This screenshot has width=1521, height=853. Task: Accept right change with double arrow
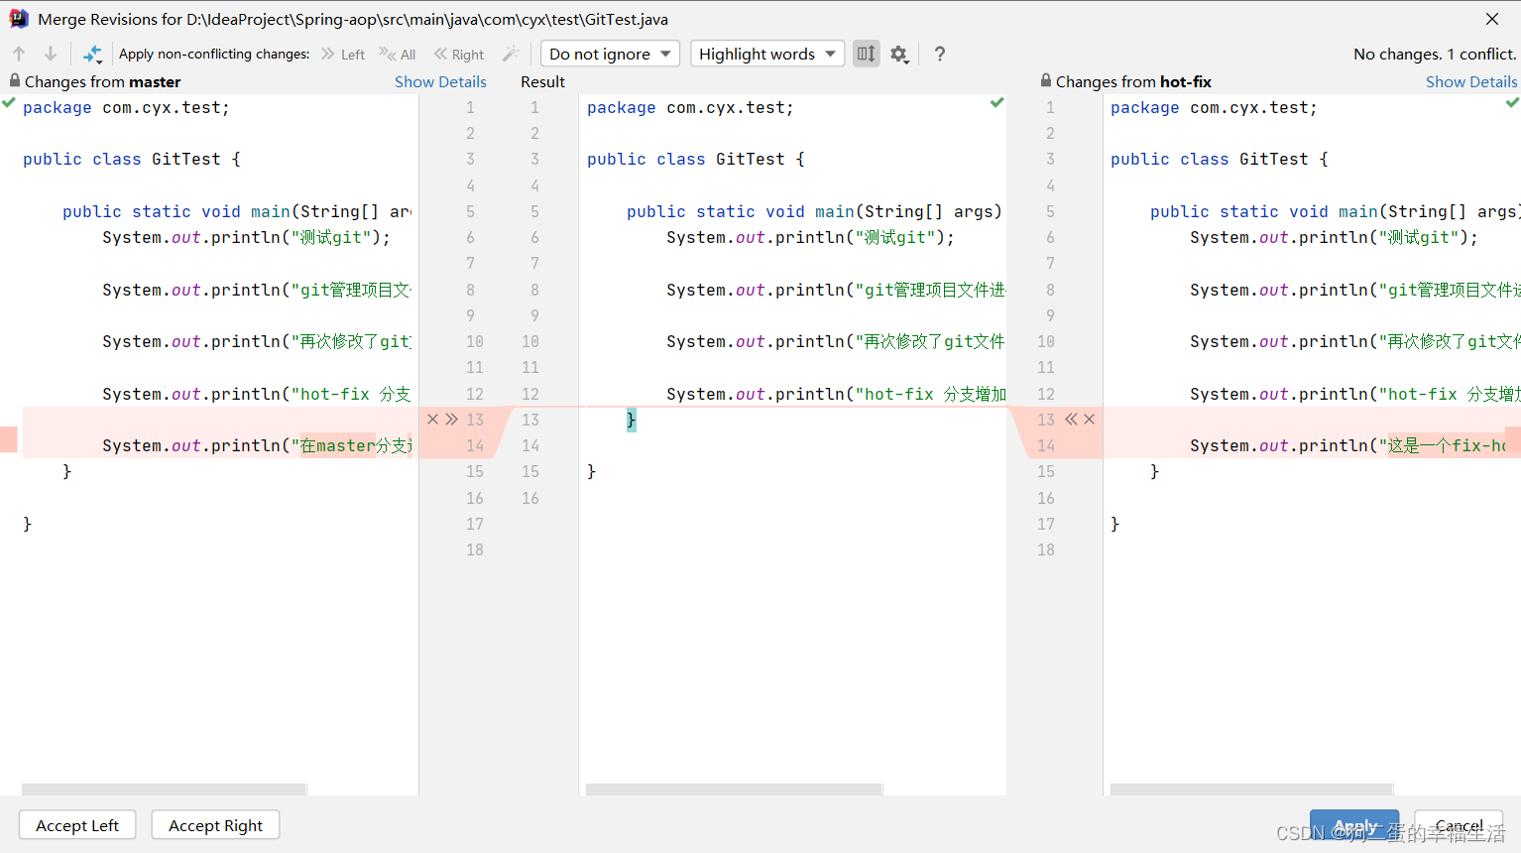(1071, 420)
